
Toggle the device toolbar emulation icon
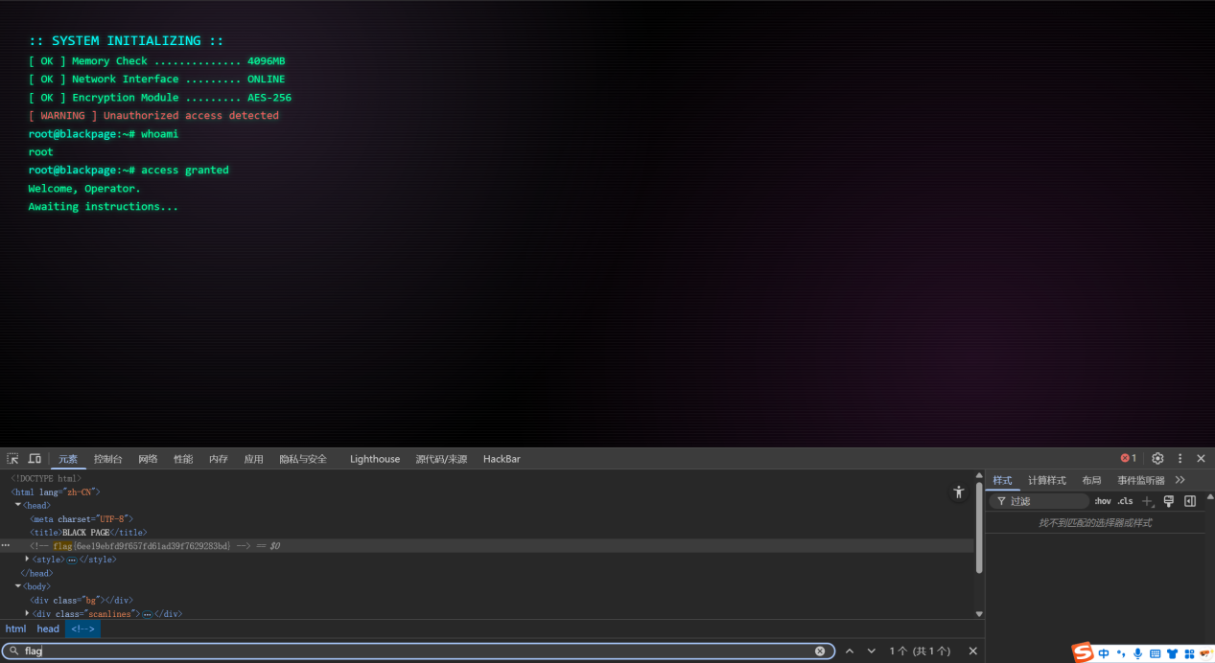[x=35, y=459]
